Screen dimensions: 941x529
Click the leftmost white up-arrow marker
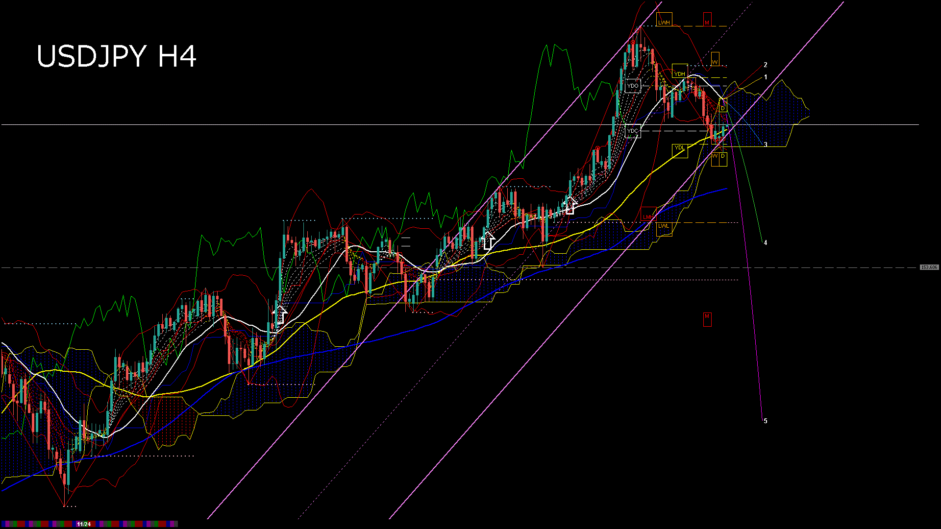click(x=280, y=314)
